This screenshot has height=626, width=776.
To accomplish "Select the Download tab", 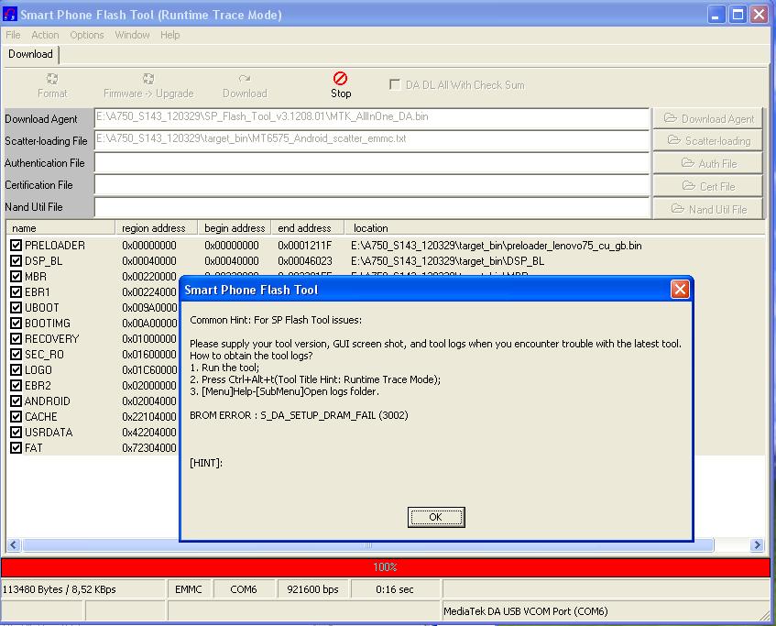I will (30, 54).
